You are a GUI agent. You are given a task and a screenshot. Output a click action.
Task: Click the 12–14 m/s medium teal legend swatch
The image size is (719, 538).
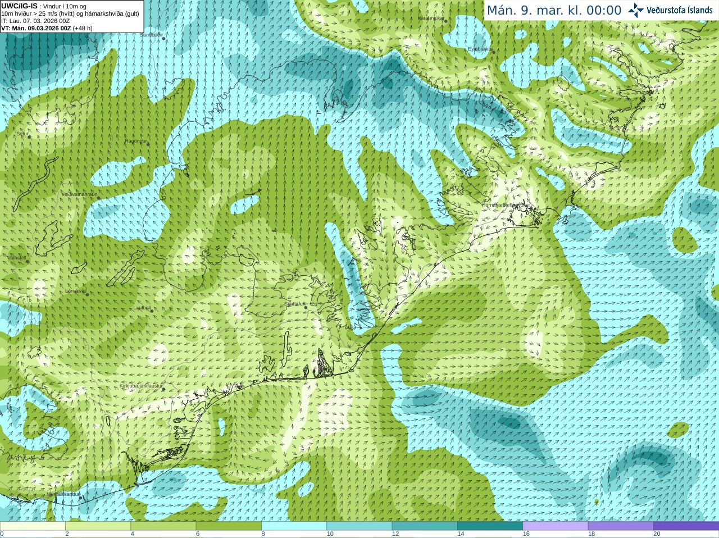424,526
